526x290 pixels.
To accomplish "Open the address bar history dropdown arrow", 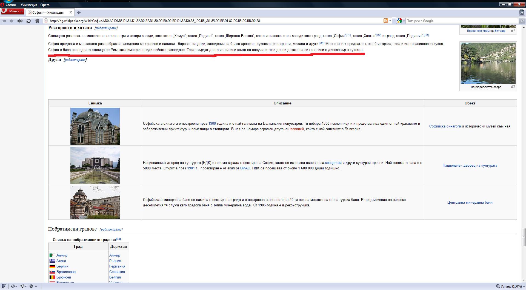I will point(390,21).
